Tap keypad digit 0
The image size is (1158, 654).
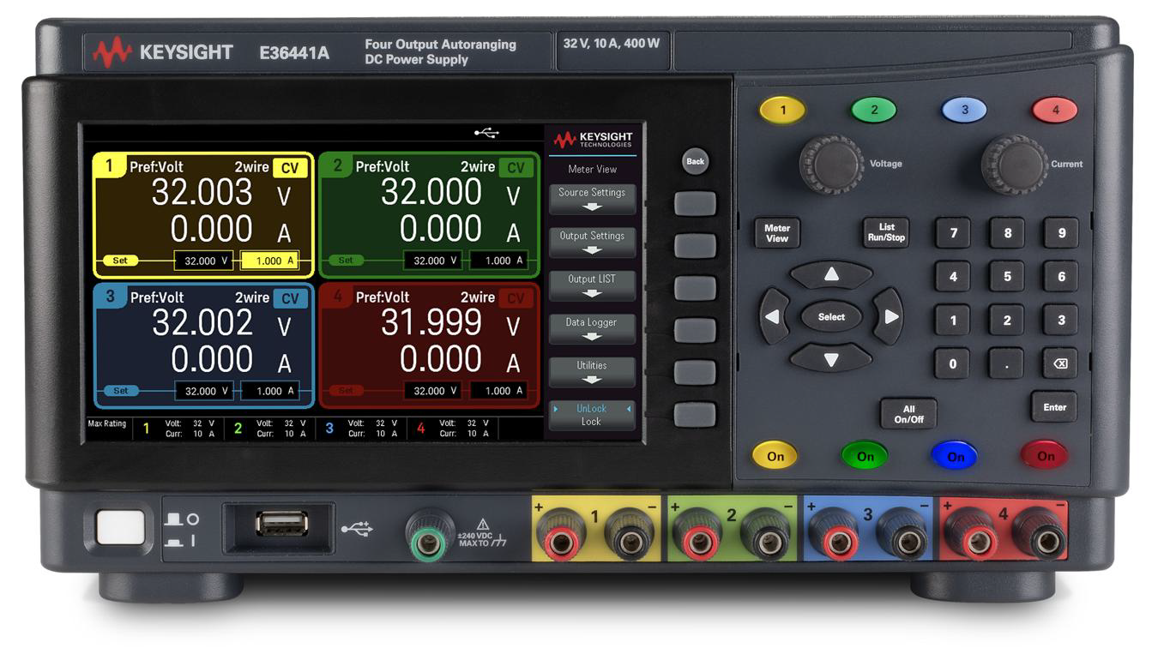[x=953, y=363]
